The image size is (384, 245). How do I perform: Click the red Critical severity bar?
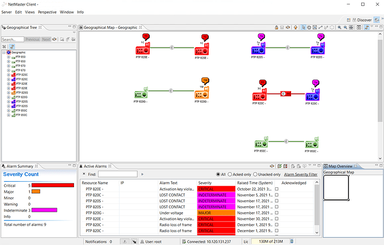tap(53, 186)
